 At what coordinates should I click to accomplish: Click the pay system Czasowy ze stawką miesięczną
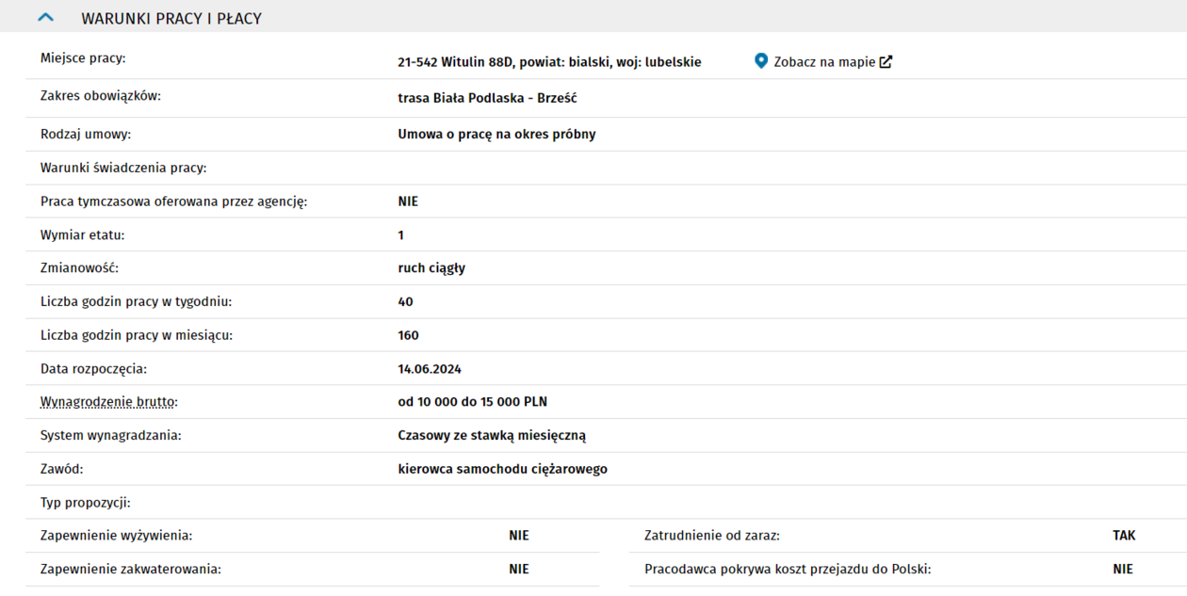point(492,436)
